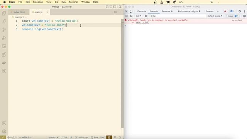The width and height of the screenshot is (247, 139).
Task: Toggle primary sidebar layout icon in title bar
Action: [107, 7]
